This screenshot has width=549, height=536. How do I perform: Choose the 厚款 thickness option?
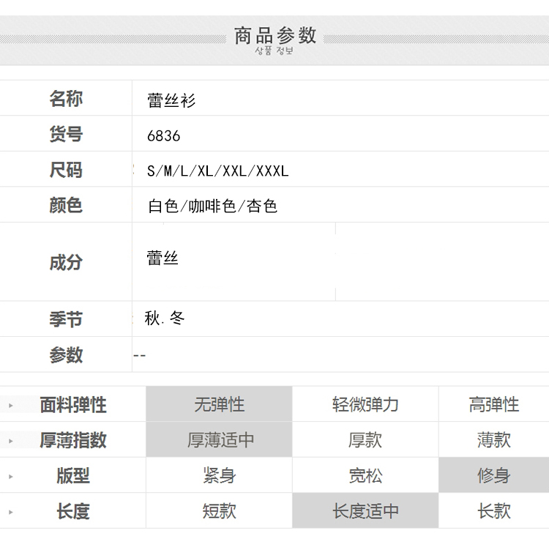[x=365, y=440]
